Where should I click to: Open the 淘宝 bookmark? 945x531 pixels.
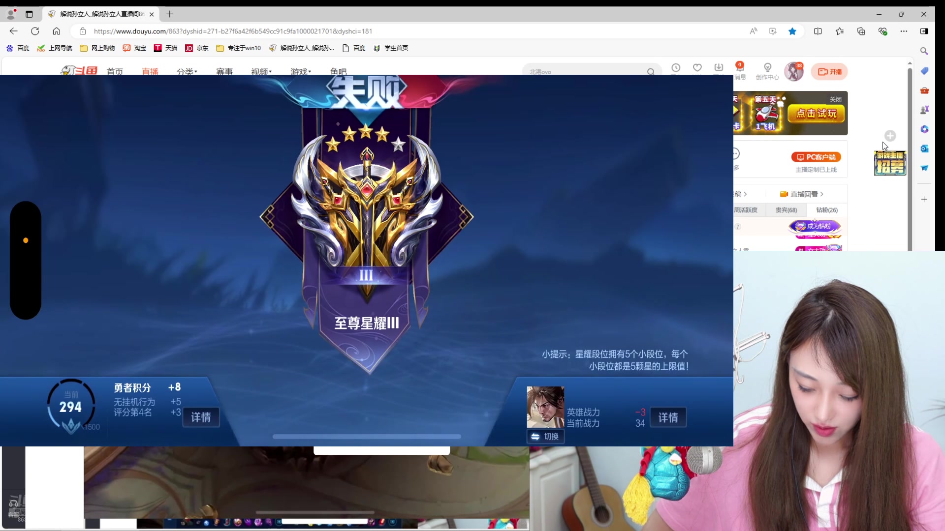point(135,48)
